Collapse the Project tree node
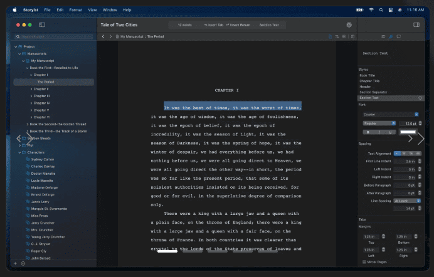The height and width of the screenshot is (277, 434). pos(16,47)
